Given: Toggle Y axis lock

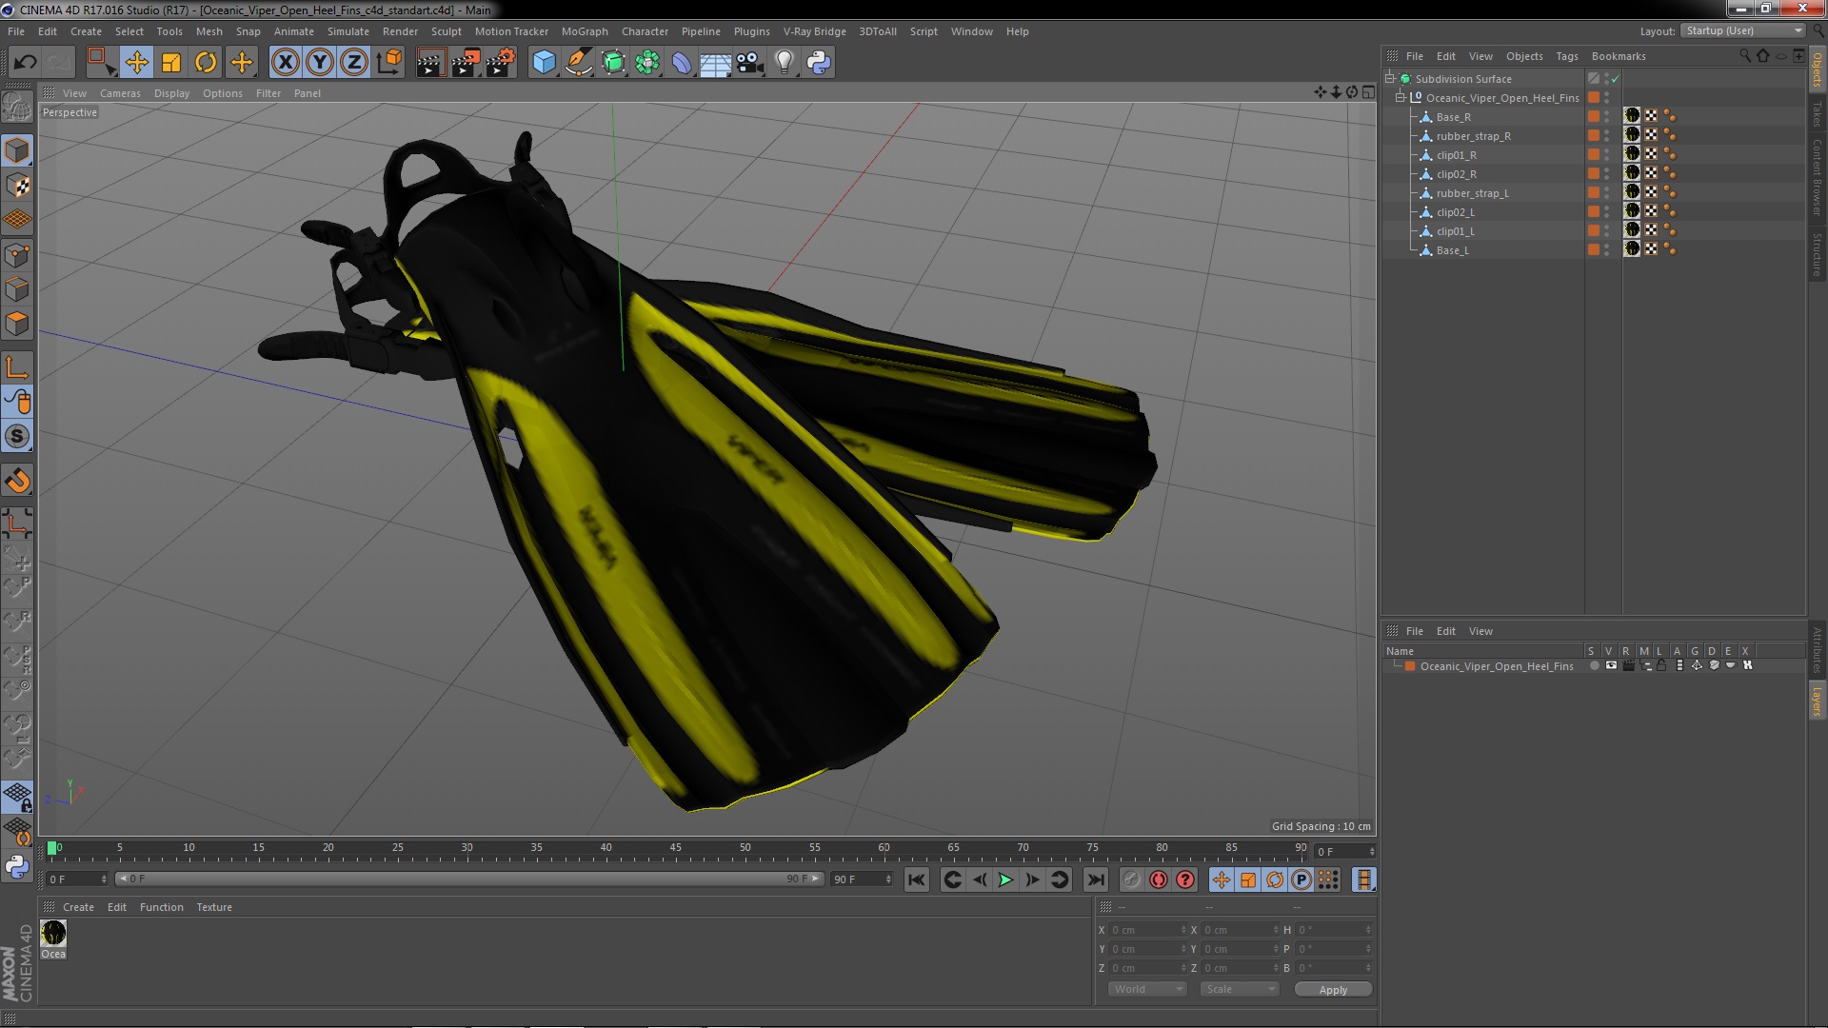Looking at the screenshot, I should (320, 63).
